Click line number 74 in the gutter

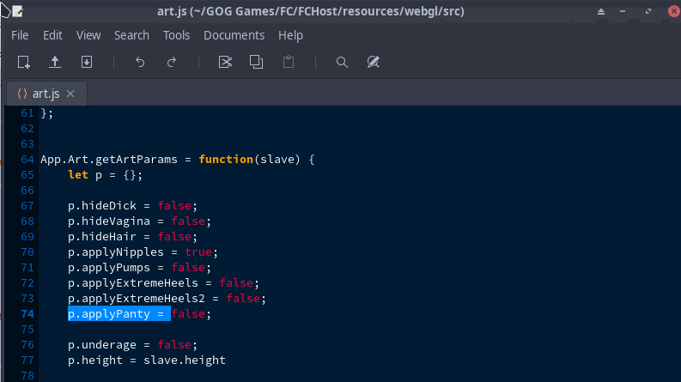click(x=26, y=314)
